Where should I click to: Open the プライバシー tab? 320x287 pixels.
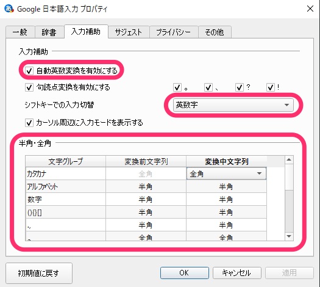tap(174, 32)
